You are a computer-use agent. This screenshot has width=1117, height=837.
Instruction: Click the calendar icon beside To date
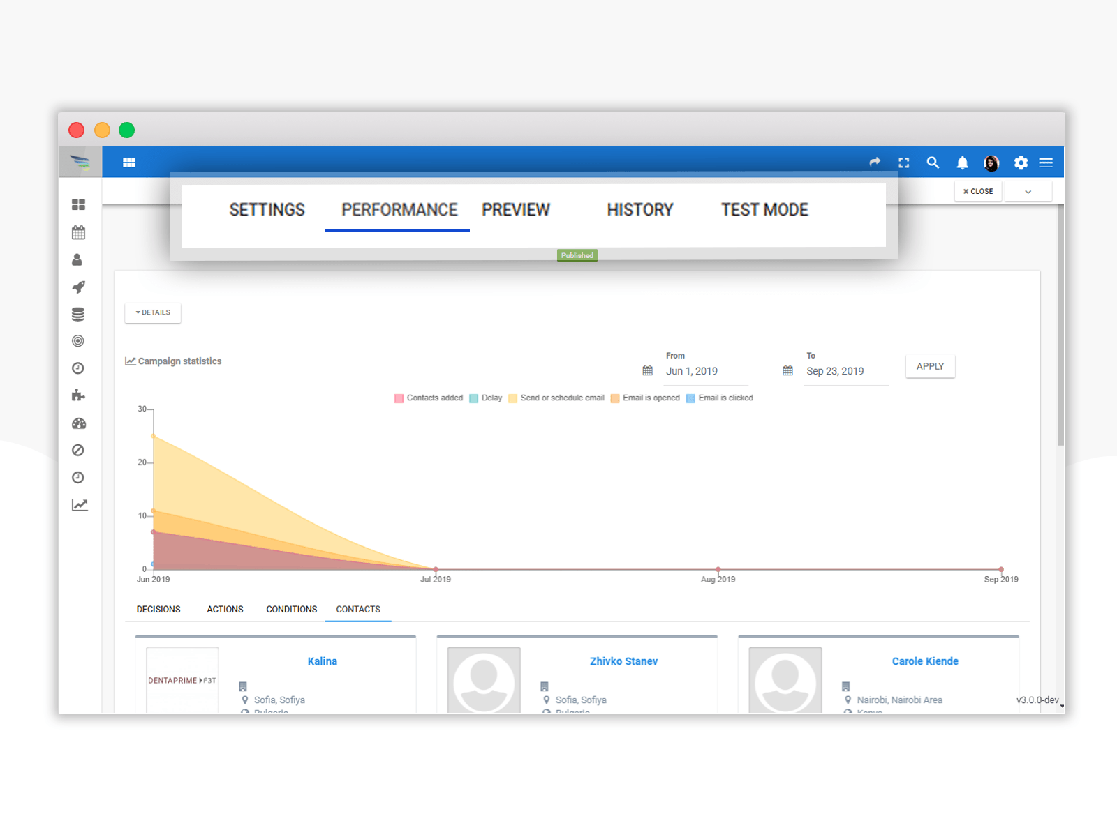point(788,370)
